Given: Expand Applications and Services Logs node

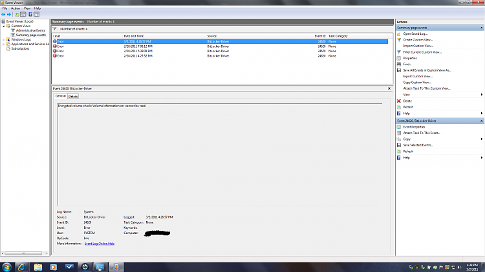Looking at the screenshot, I should click(4, 44).
